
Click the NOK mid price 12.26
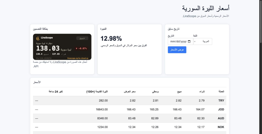(x=155, y=127)
